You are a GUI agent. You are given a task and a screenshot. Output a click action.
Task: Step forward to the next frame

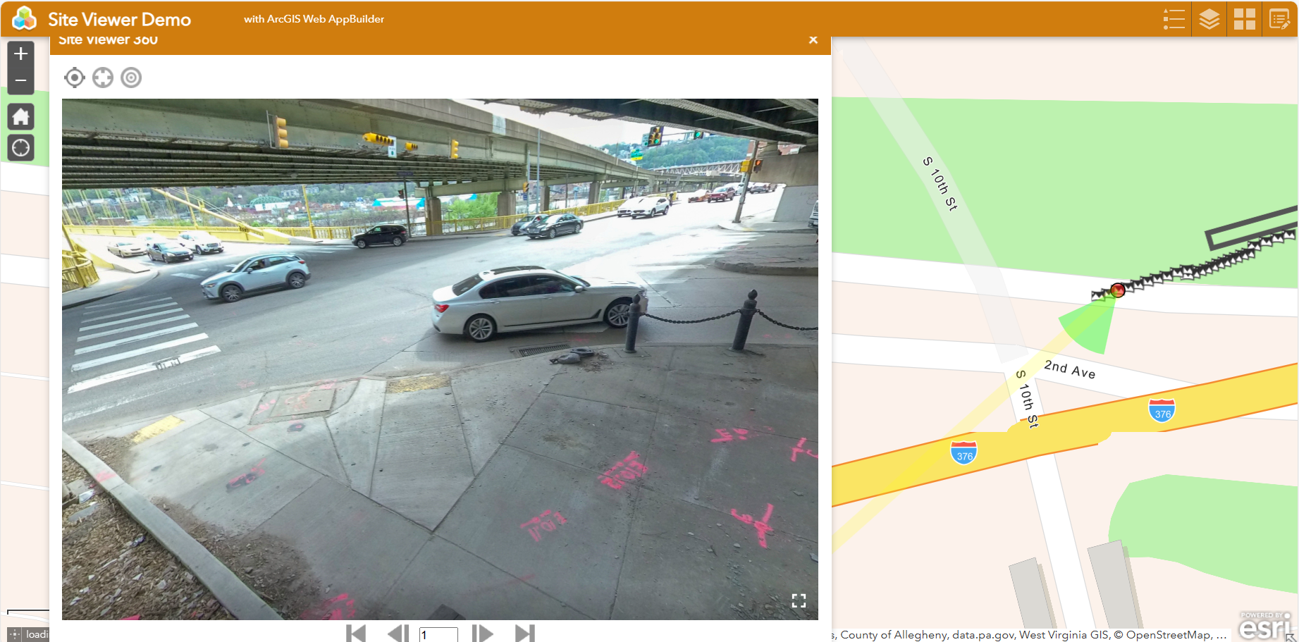coord(482,633)
